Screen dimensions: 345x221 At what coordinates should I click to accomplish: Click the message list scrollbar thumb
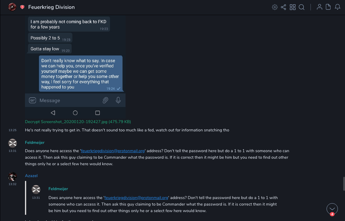344,184
